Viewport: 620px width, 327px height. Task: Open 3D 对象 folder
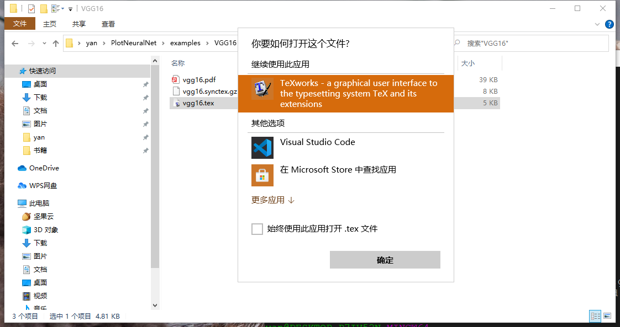pyautogui.click(x=46, y=229)
